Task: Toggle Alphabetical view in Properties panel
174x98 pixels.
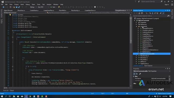Action: 137,74
